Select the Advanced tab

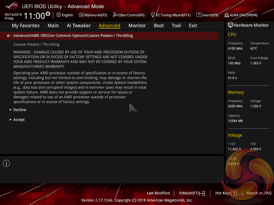click(109, 26)
